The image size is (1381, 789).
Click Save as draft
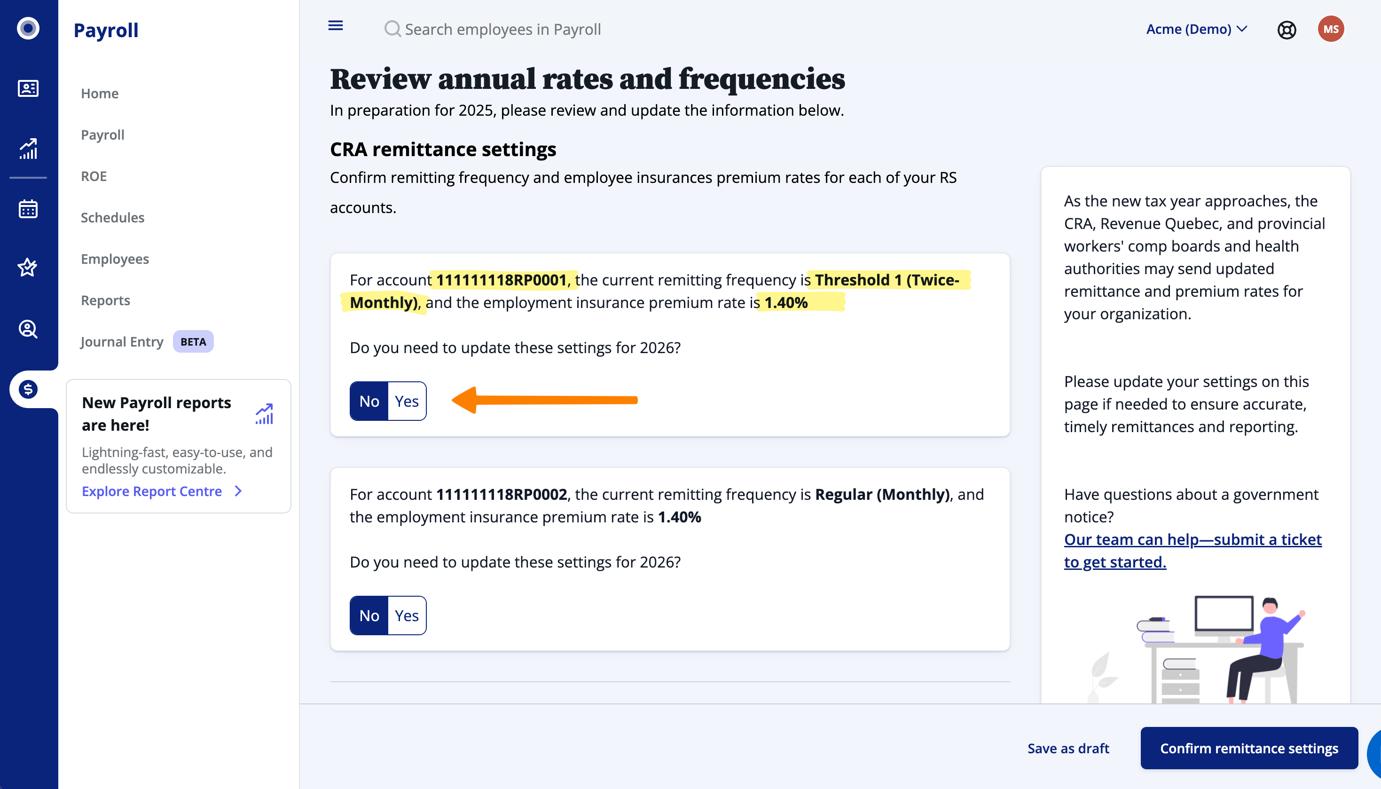[1068, 749]
